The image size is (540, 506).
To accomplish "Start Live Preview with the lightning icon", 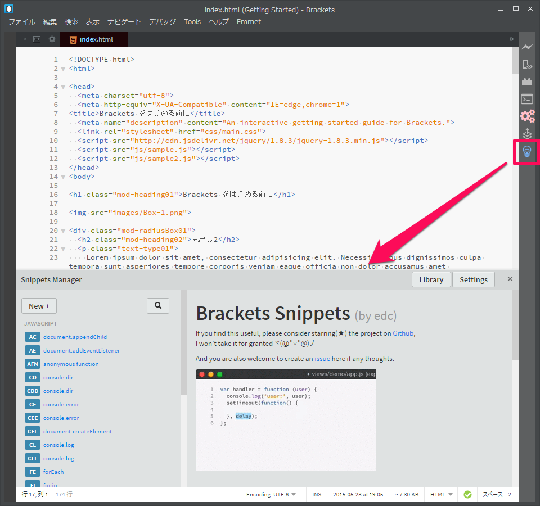I will click(x=527, y=47).
